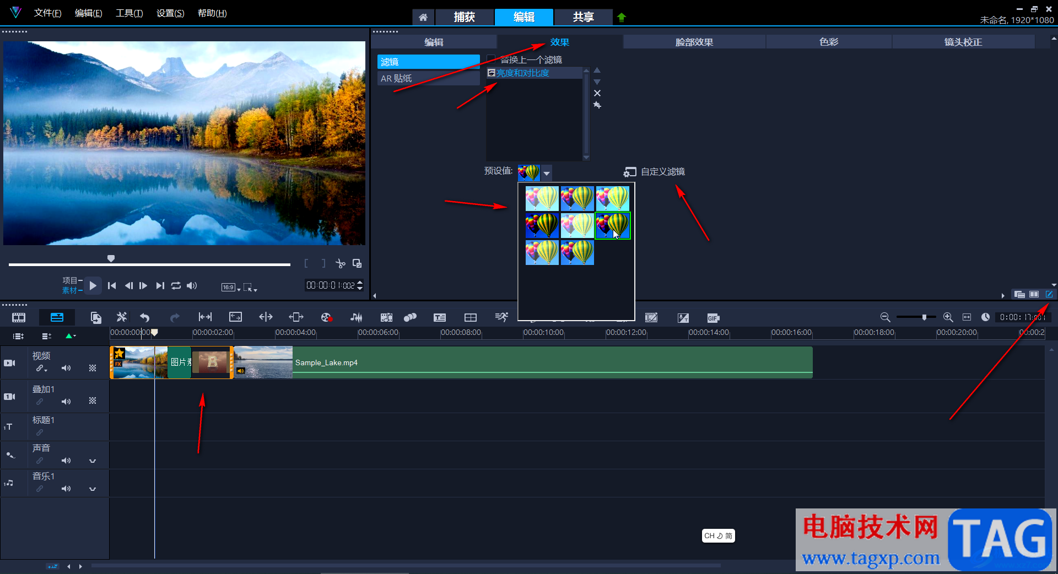Mute the 视频 track audio
The image size is (1058, 574).
(x=66, y=368)
